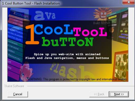Click the '?Juice Software' label

(x=14, y=86)
